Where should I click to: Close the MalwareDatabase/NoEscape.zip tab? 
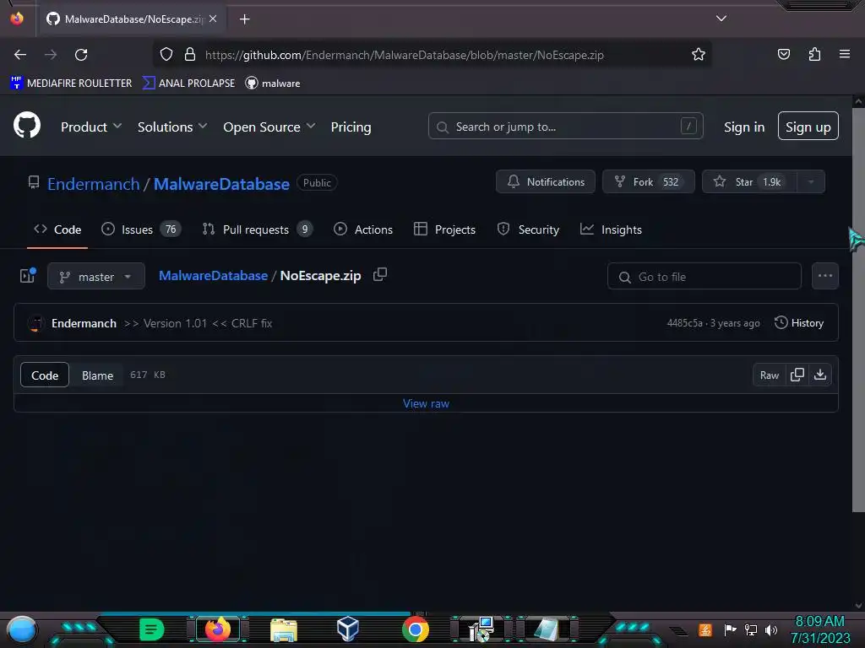tap(213, 19)
